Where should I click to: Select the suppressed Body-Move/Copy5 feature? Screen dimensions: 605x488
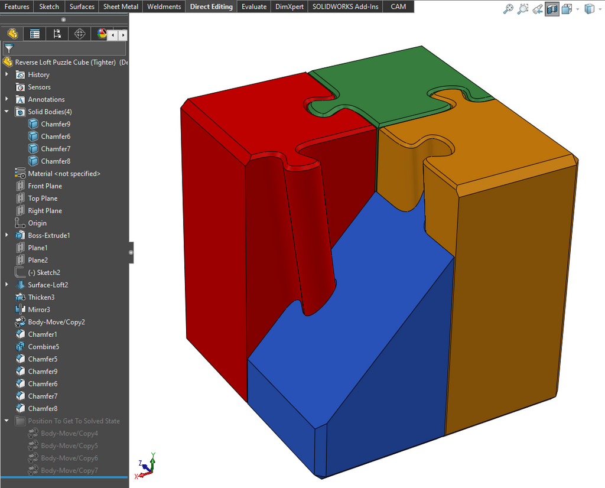point(63,445)
